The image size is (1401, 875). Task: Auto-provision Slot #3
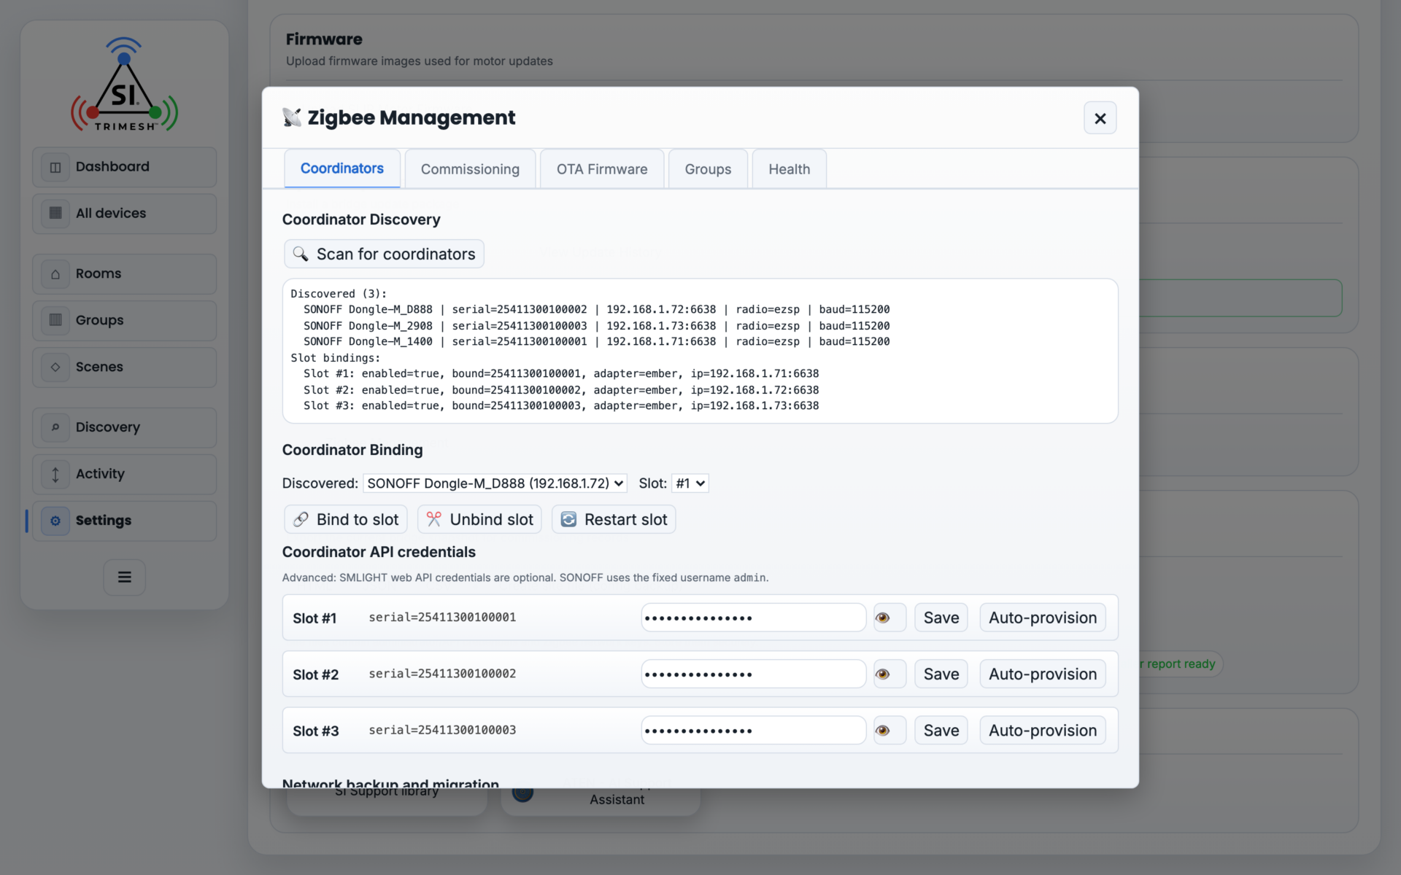[1043, 730]
